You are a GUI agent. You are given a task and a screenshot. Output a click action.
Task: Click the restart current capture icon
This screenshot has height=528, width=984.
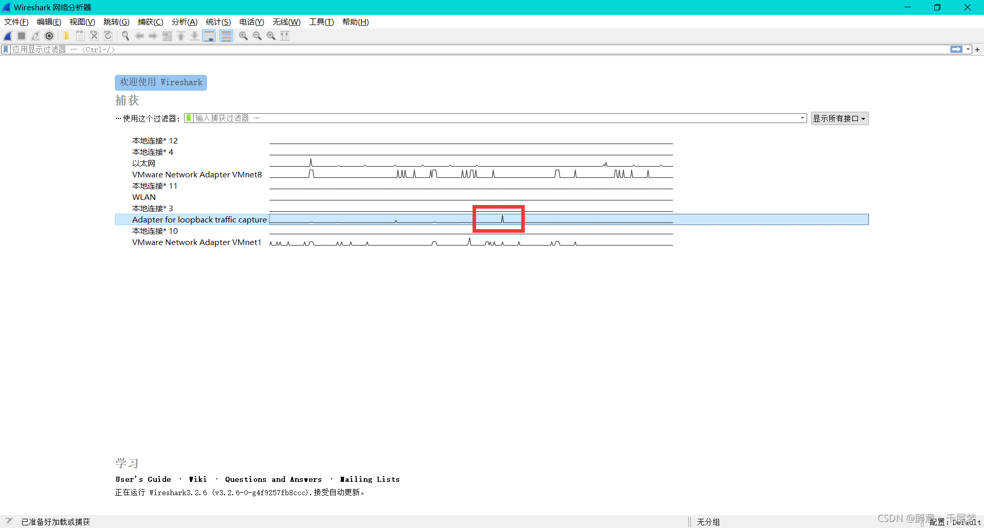pos(35,36)
